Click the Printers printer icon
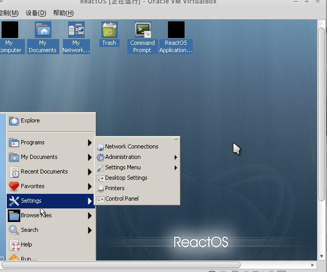Viewport: 327px width, 272px height. 100,189
